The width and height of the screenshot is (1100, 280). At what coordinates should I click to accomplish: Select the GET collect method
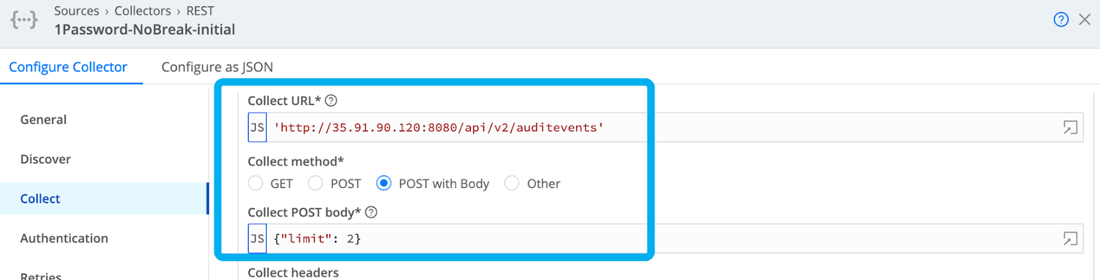click(x=256, y=183)
